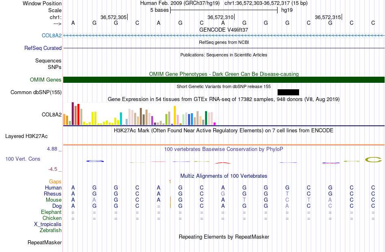Screen dimensions: 385x252
Task: Click the OMIM Gene Phenotypes green title
Action: coord(224,74)
